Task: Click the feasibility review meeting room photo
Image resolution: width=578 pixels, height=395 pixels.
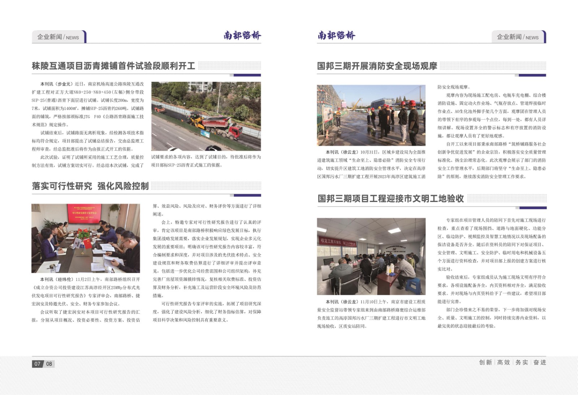Action: point(86,238)
